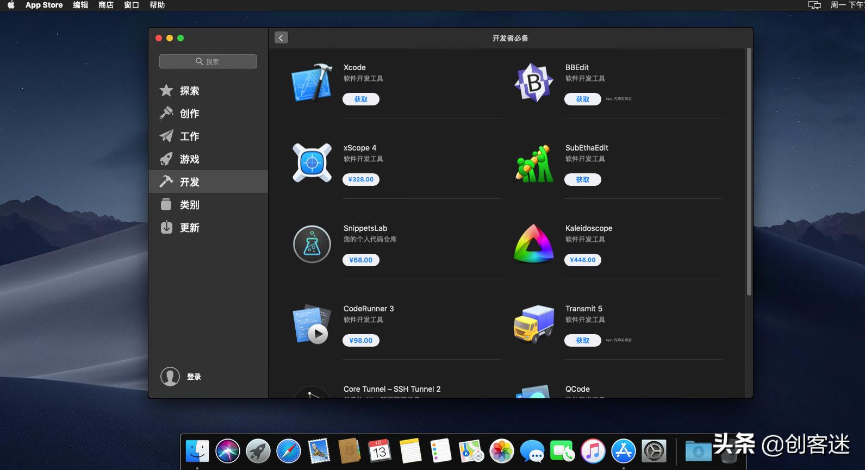Click the vertical scrollbar of the app list
Screen dimensions: 865x470
pyautogui.click(x=749, y=172)
